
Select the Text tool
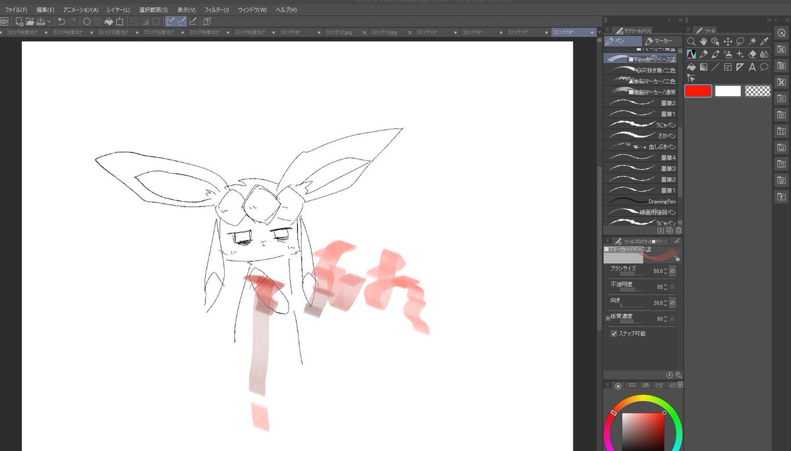tap(752, 67)
